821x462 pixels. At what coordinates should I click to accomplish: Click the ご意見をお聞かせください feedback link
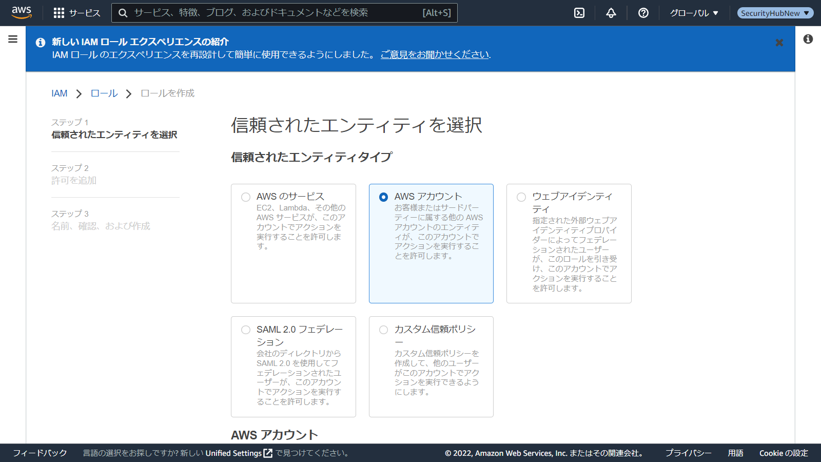[435, 54]
